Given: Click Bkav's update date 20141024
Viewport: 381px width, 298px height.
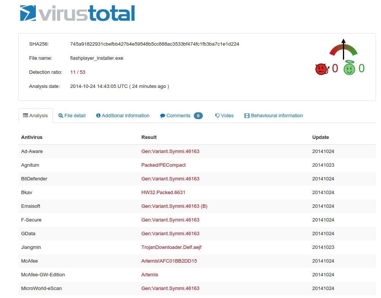Looking at the screenshot, I should 323,192.
